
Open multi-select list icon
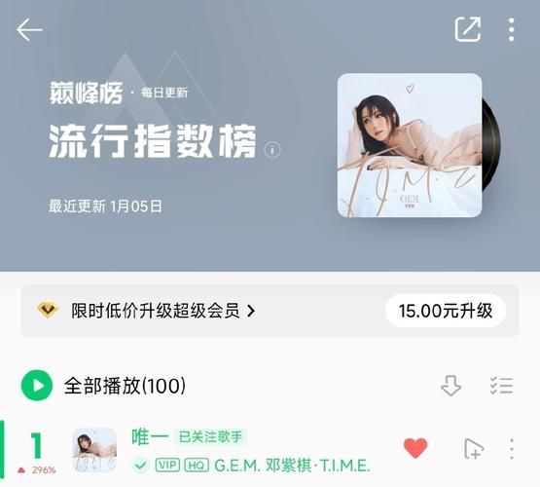pyautogui.click(x=501, y=386)
